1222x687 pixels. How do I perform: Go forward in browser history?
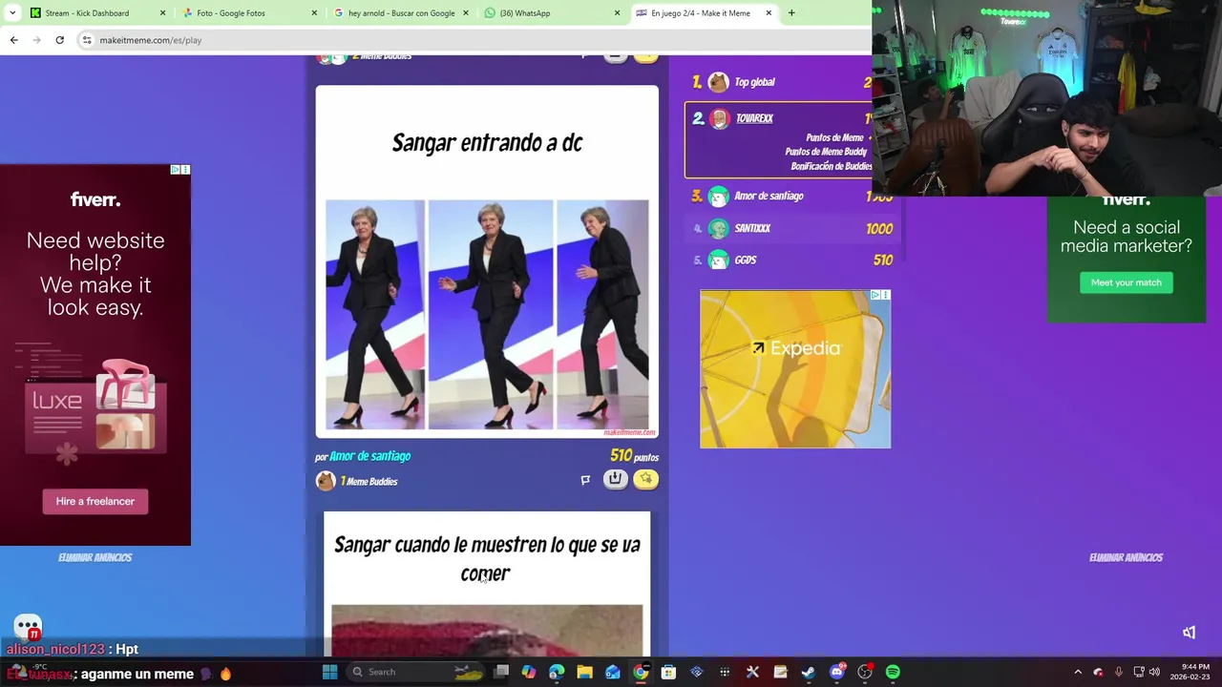click(36, 40)
